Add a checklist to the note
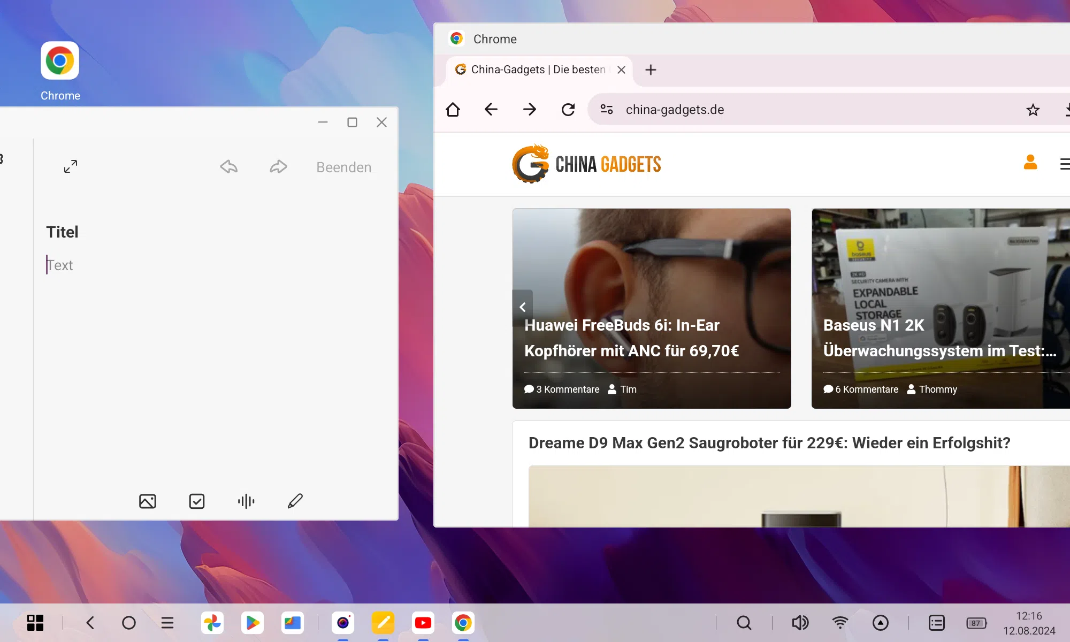 click(197, 501)
